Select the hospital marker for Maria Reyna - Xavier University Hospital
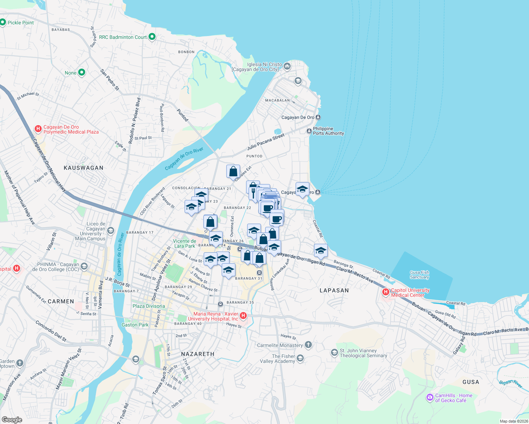The height and width of the screenshot is (424, 529). (x=243, y=316)
